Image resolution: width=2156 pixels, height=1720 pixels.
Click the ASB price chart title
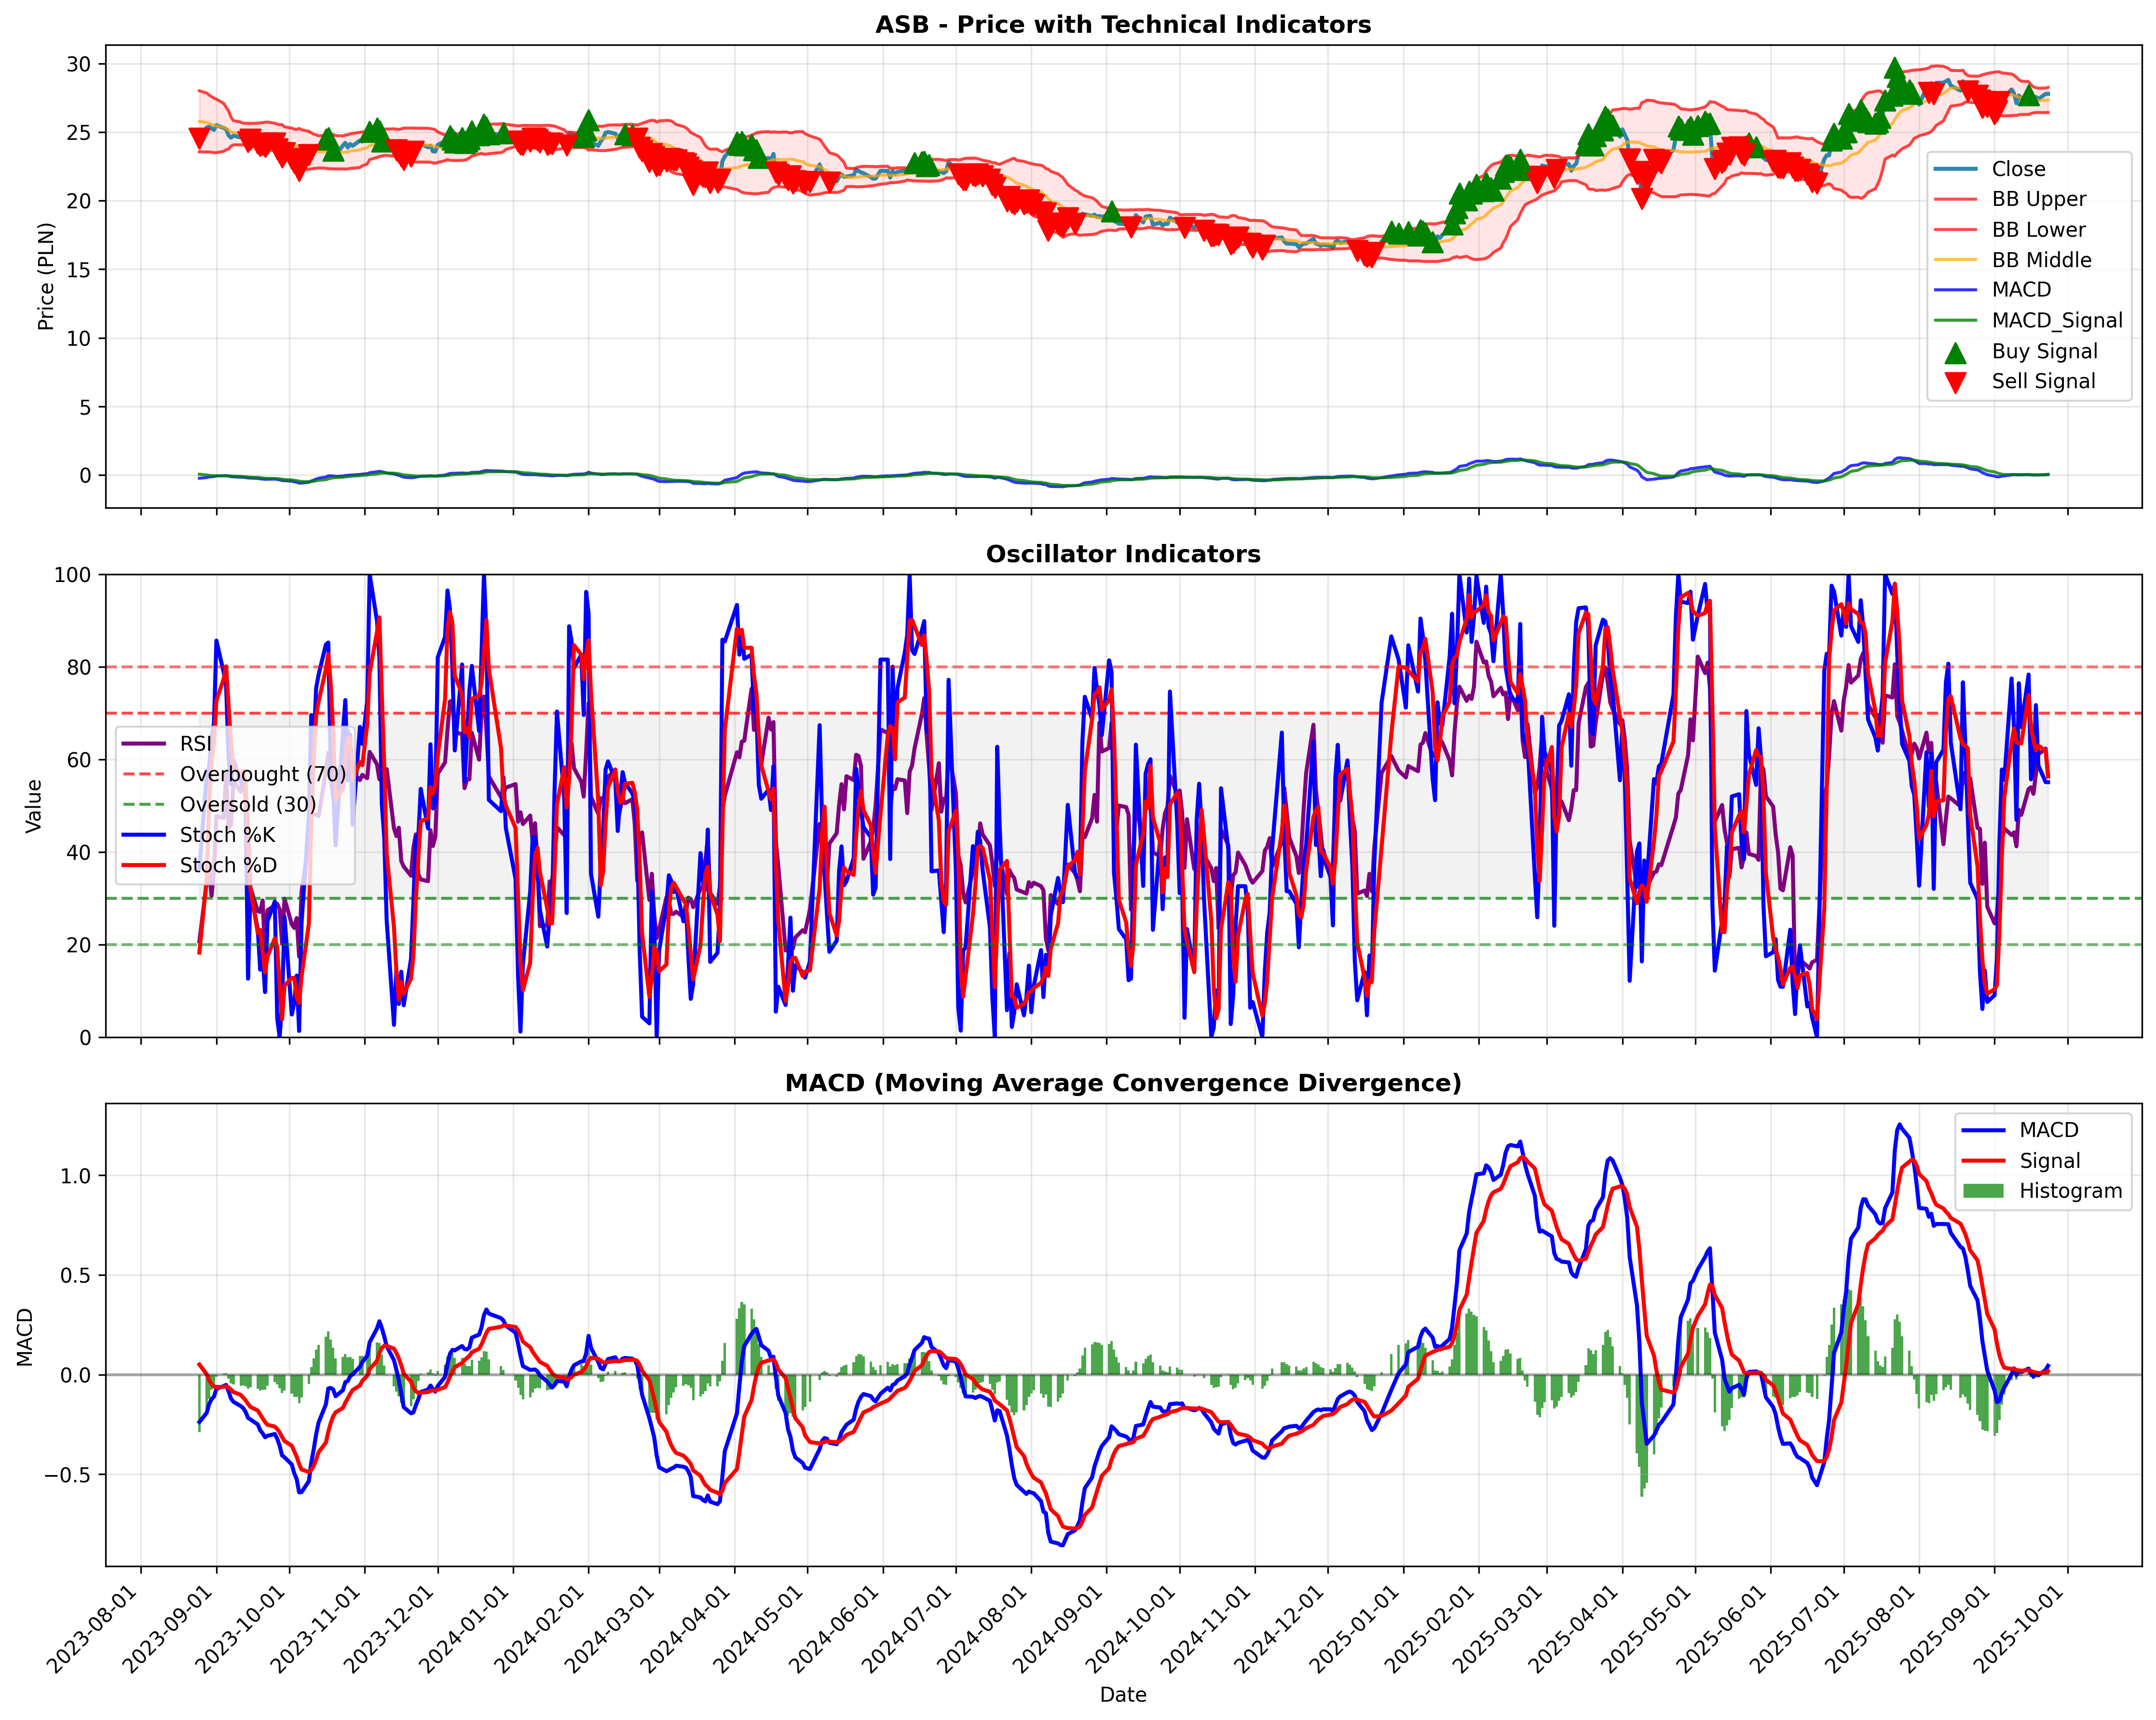tap(1123, 25)
